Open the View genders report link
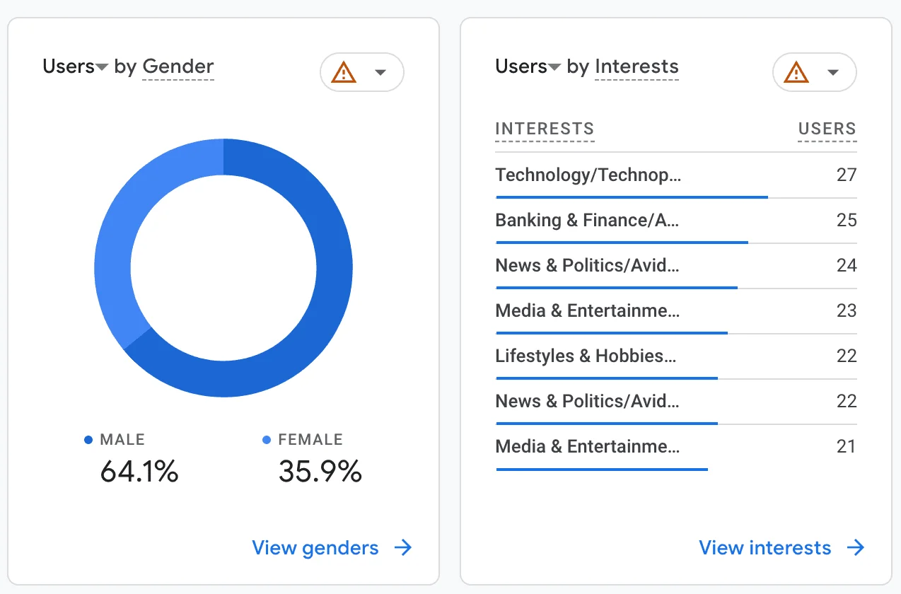 click(315, 548)
